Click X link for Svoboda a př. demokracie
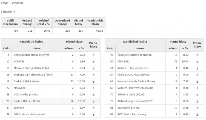This screenshot has width=206, height=120. 93,75
